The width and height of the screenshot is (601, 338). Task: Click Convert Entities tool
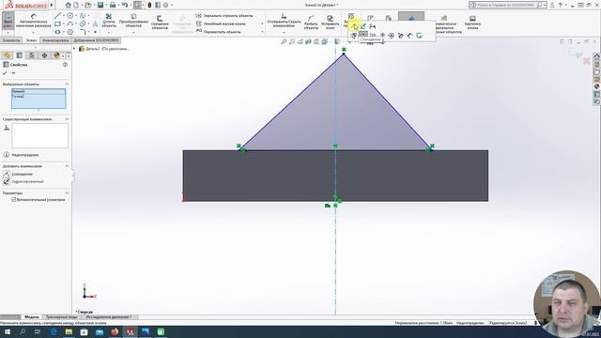point(133,21)
